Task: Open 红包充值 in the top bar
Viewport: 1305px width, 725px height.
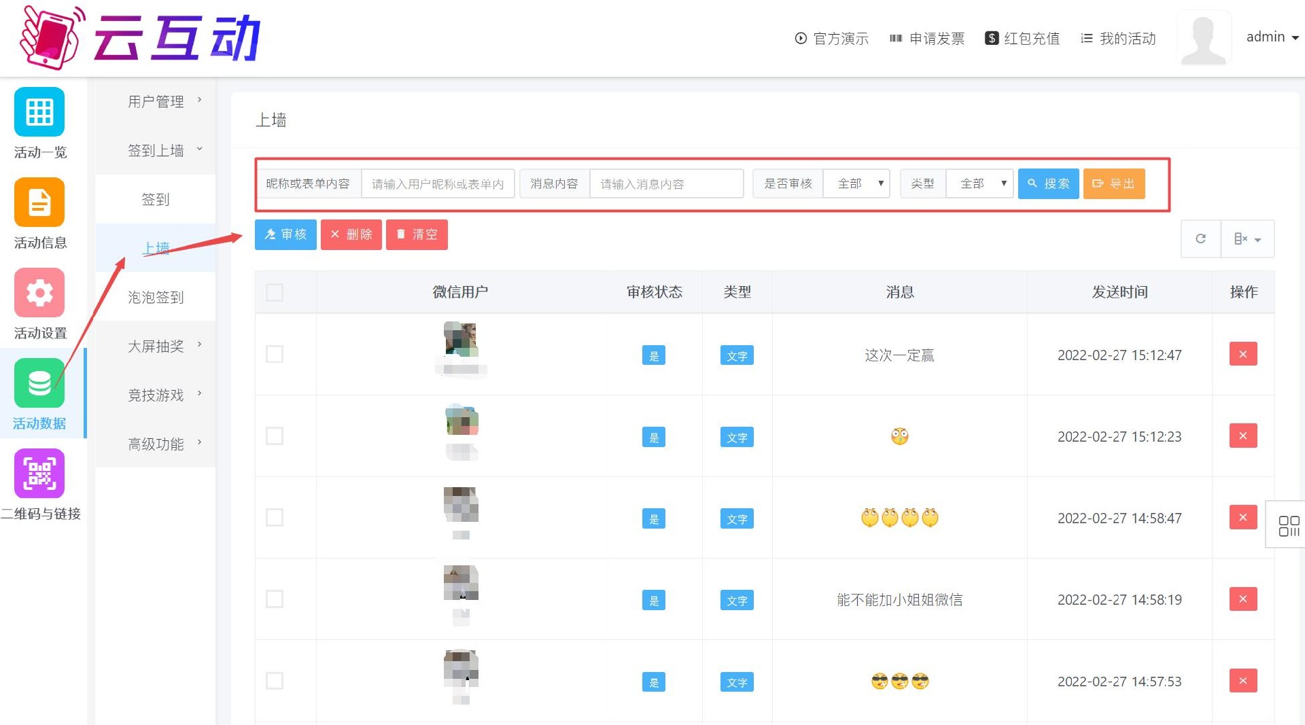Action: pyautogui.click(x=1022, y=38)
